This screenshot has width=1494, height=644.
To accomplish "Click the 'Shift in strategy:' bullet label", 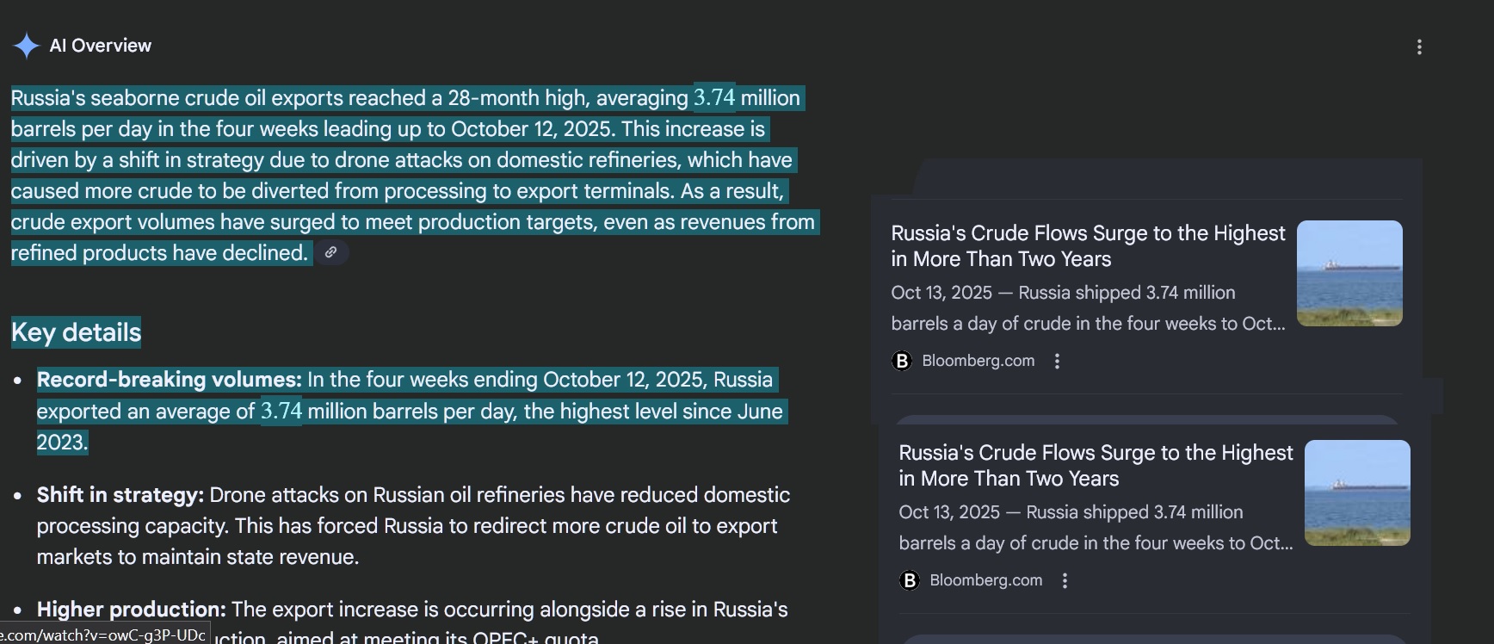I will [x=120, y=495].
